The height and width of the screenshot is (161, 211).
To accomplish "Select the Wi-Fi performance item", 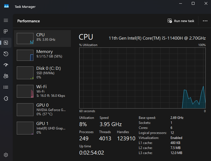I will coord(42,91).
